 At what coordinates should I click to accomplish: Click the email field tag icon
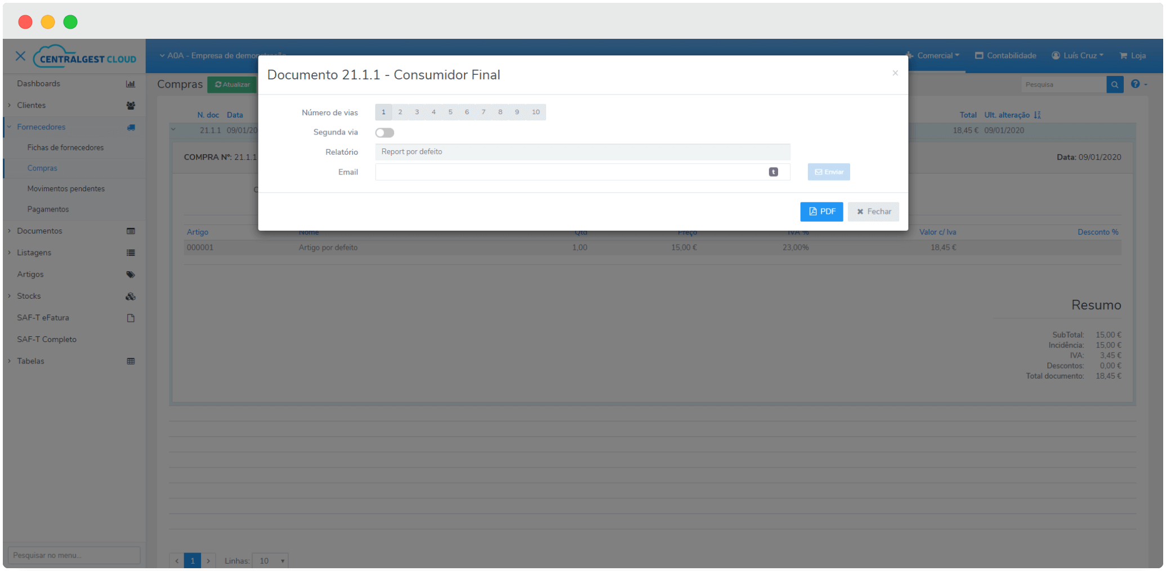click(x=773, y=172)
